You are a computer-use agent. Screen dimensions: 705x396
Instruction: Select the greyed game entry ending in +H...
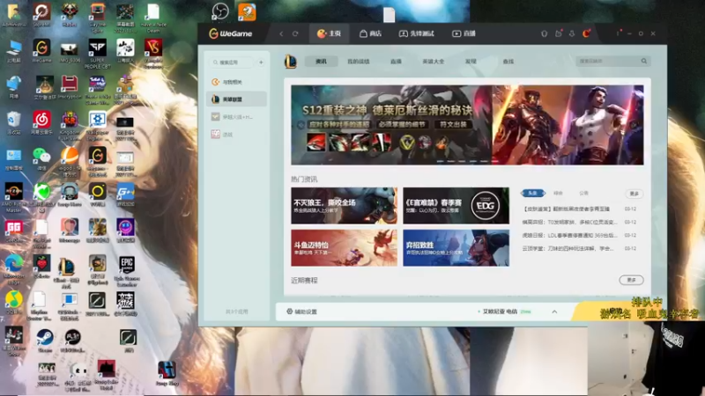click(236, 117)
